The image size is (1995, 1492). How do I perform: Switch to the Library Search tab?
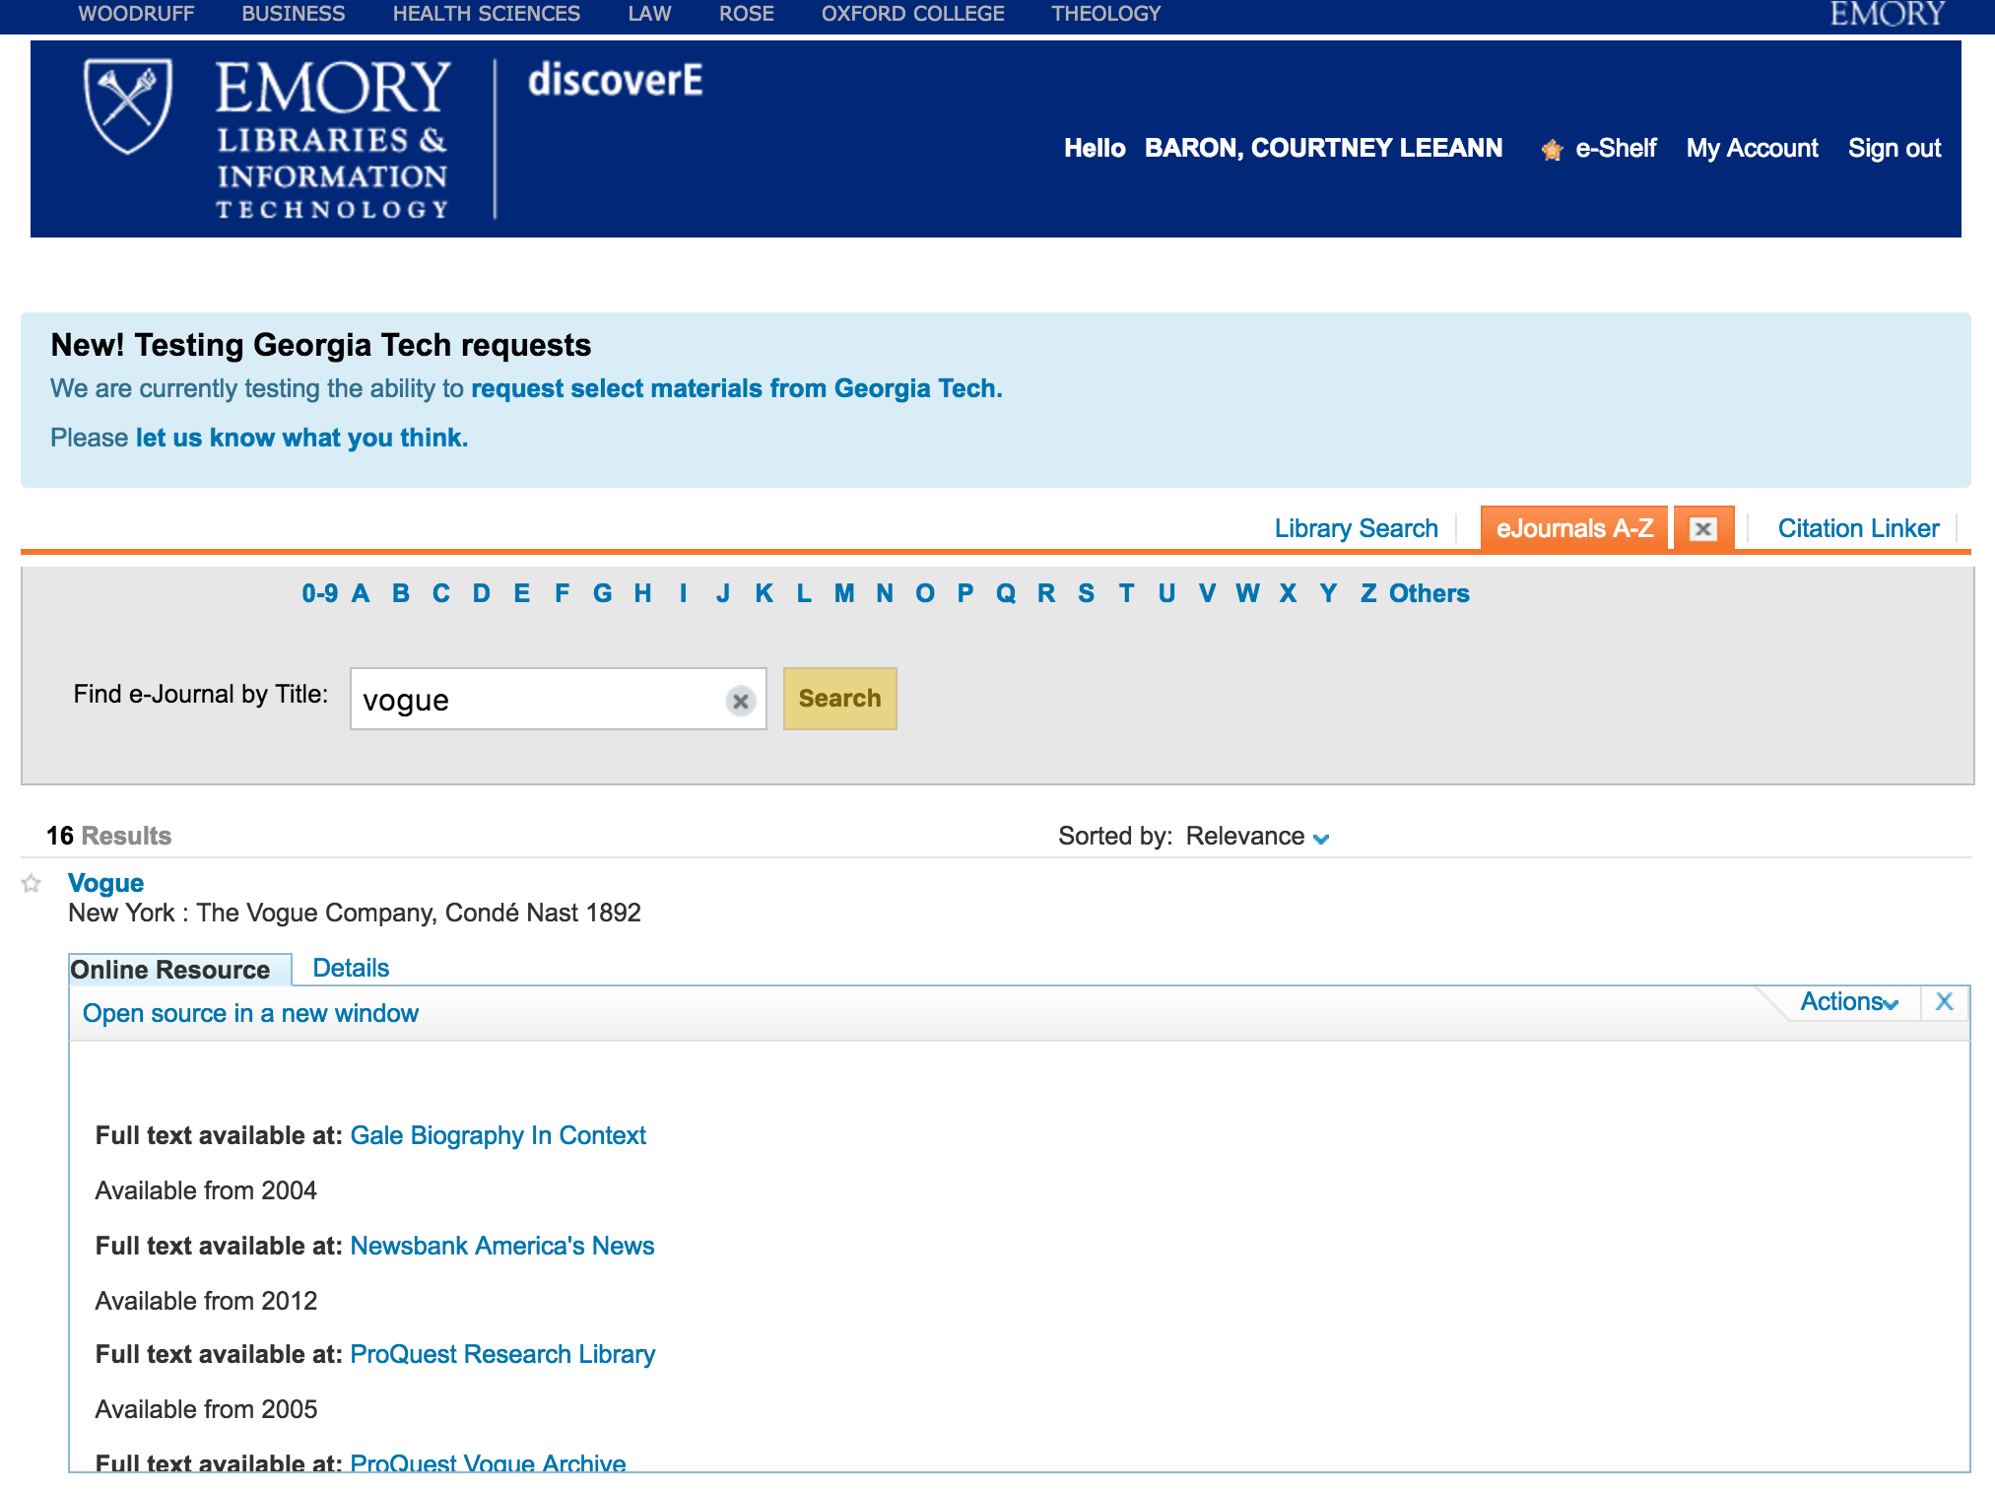click(x=1356, y=529)
